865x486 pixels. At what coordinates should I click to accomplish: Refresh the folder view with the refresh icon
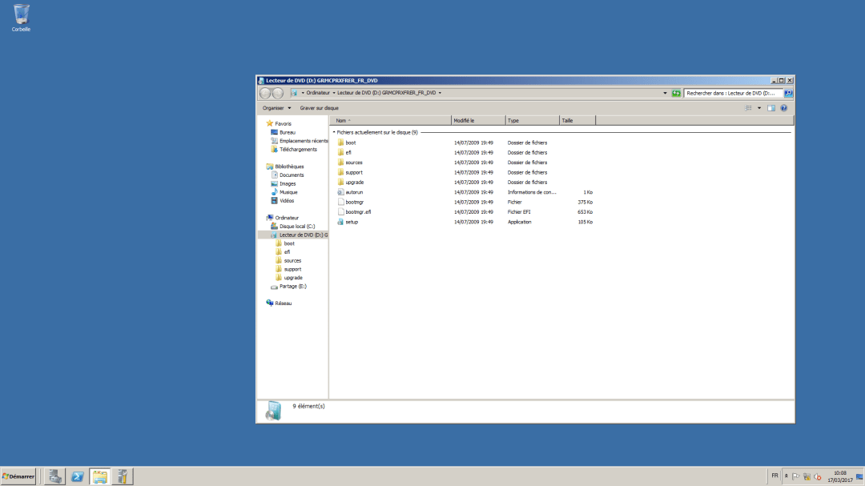click(675, 93)
